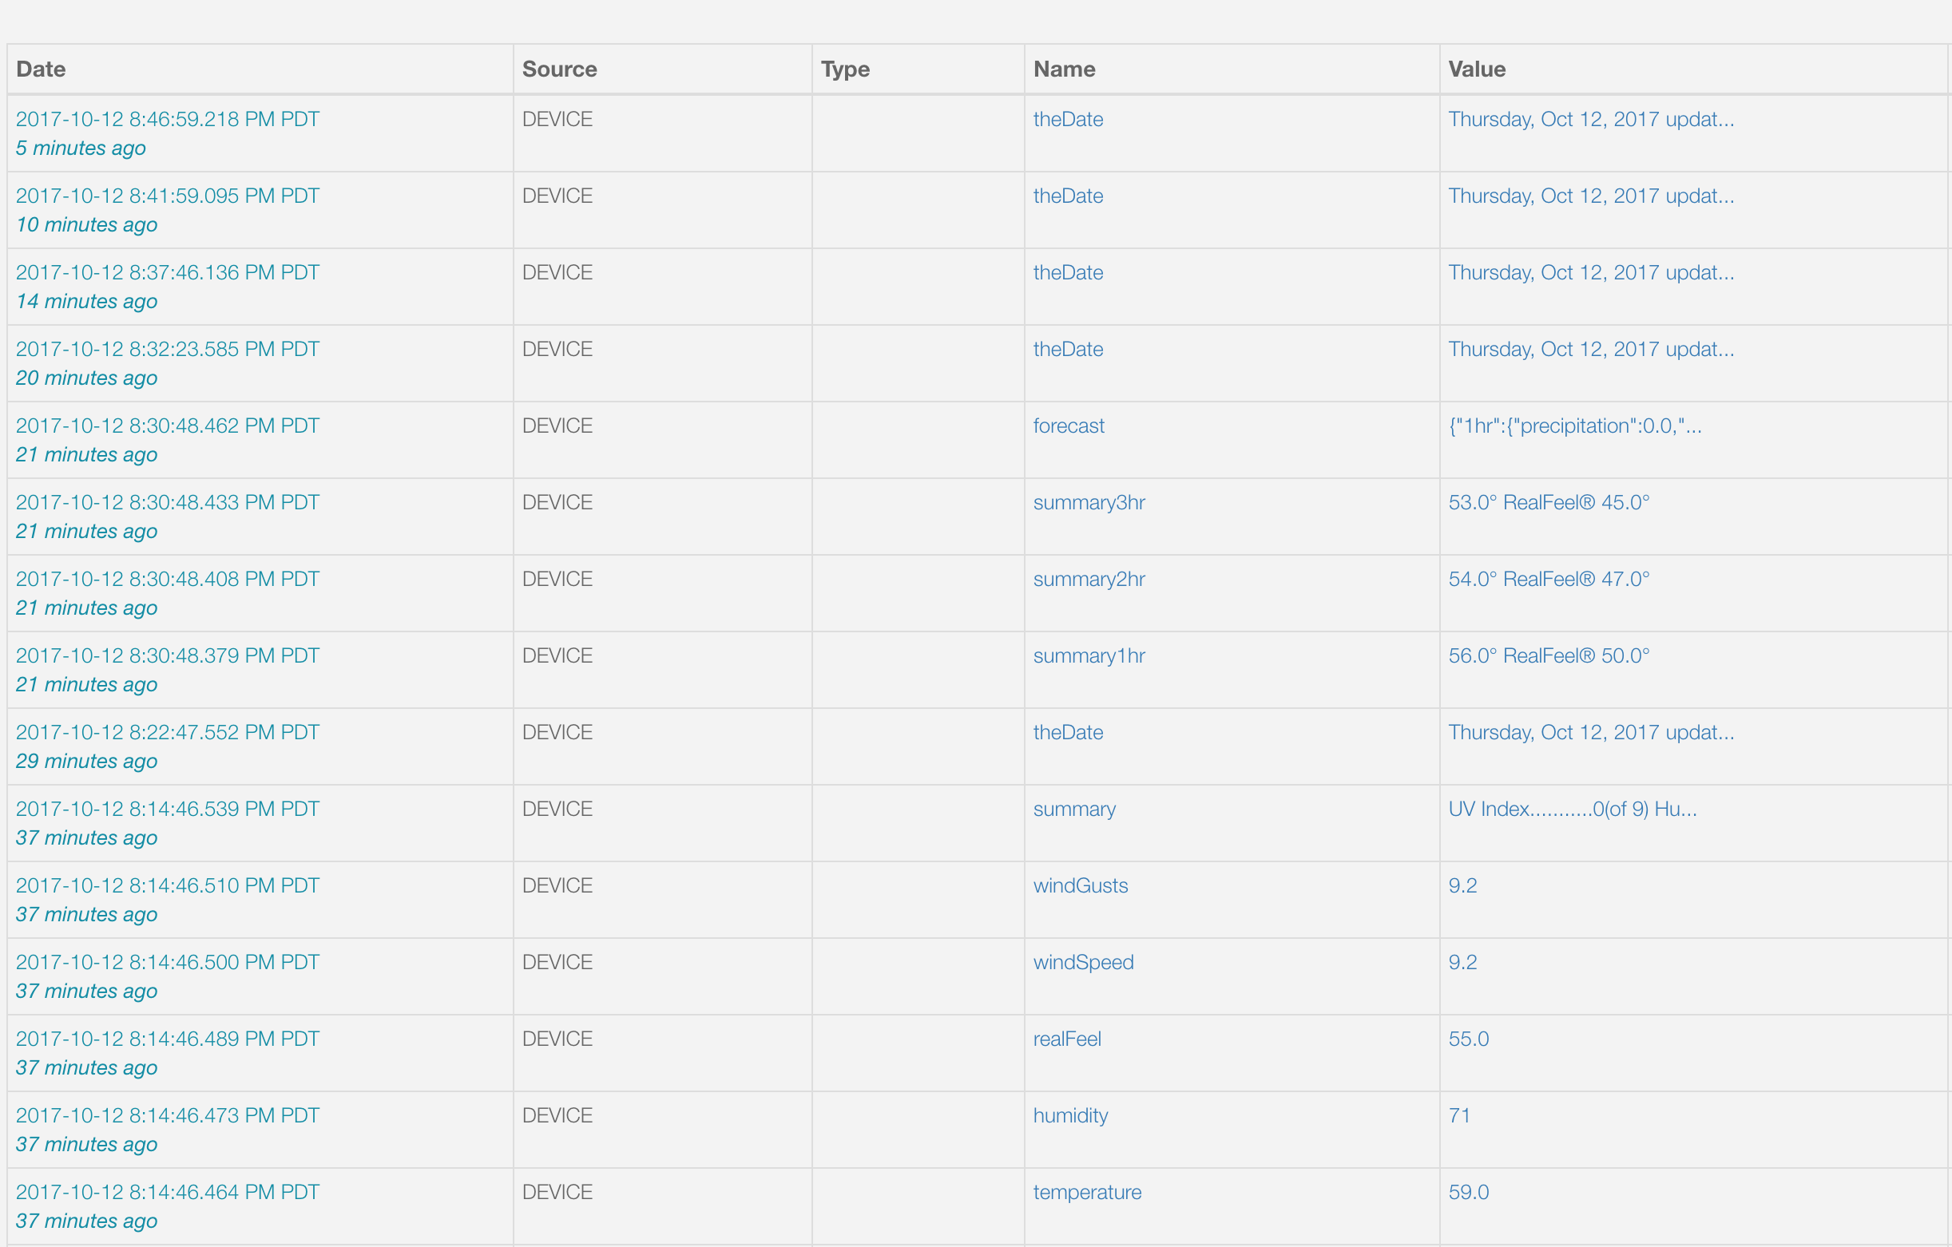Open the windSpeed event name
The image size is (1952, 1247).
pos(1083,963)
